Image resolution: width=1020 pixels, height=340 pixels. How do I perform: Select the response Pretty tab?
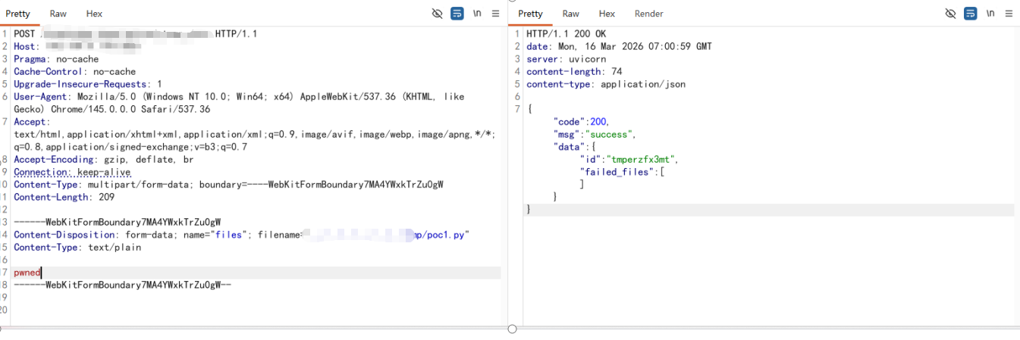coord(530,14)
